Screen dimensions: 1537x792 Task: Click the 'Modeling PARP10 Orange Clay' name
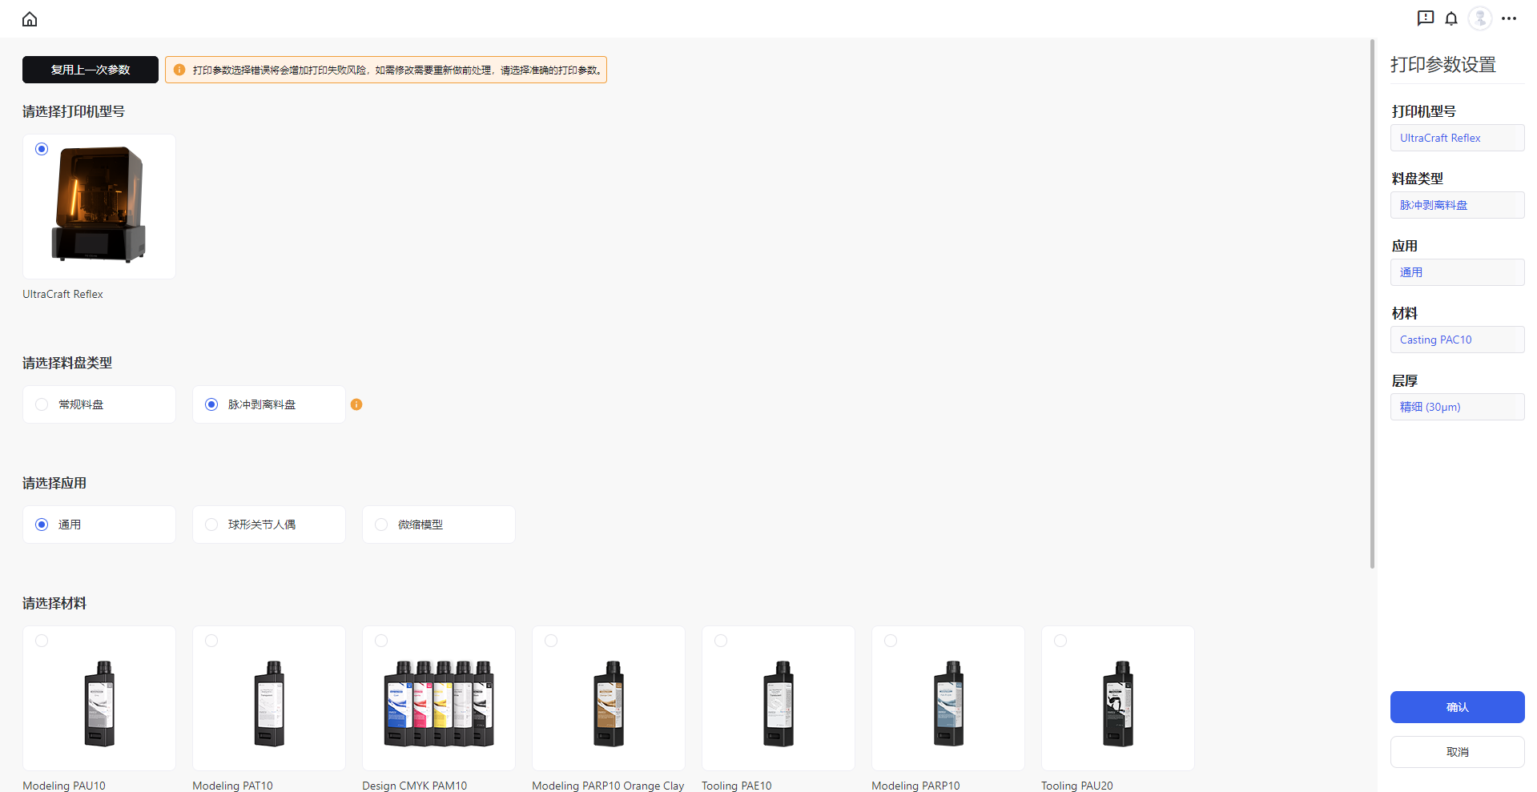coord(608,786)
